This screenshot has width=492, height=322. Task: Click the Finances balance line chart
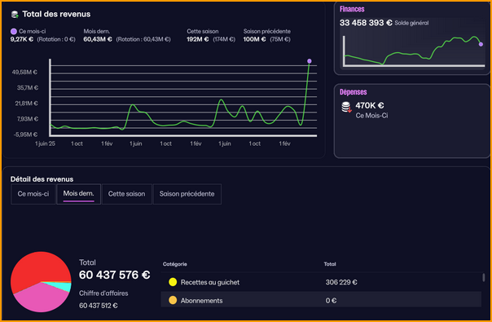coord(414,51)
